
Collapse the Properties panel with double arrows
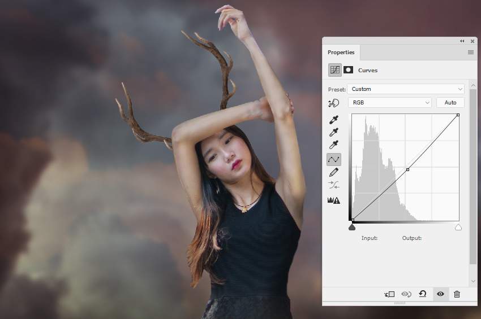(462, 41)
